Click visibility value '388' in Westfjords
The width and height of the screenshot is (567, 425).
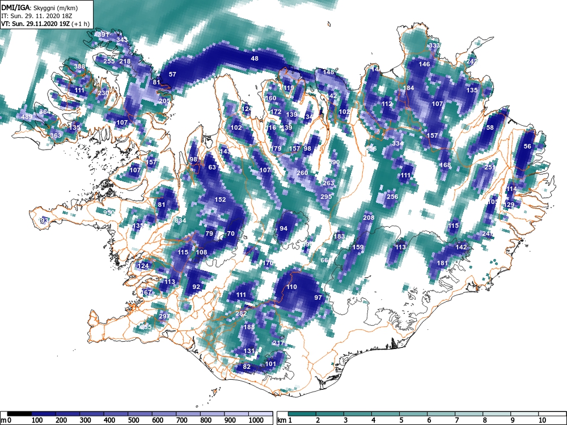point(79,66)
